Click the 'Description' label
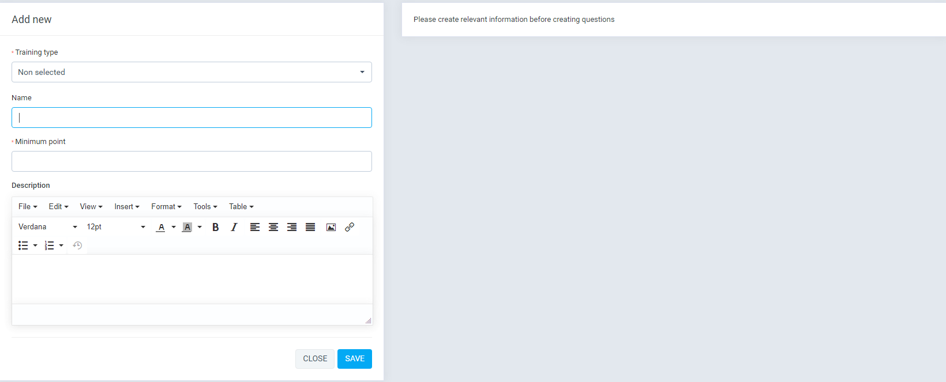 click(31, 186)
